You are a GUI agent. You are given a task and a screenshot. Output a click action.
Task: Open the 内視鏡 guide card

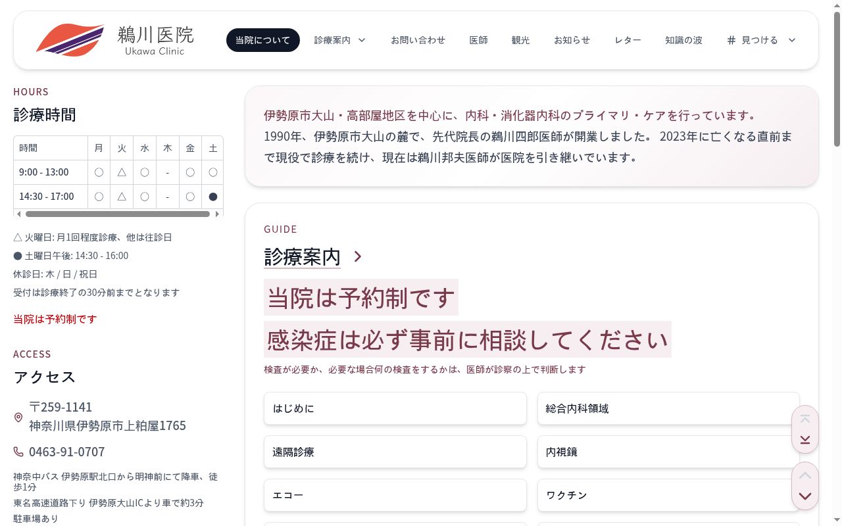[668, 452]
